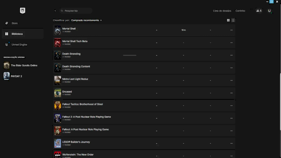
Task: Open the Death Stranding three-dot options menu
Action: tap(231, 55)
